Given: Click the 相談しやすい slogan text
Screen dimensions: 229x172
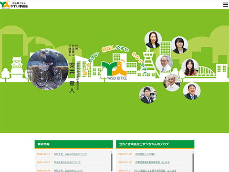Looking at the screenshot, I should 115,48.
